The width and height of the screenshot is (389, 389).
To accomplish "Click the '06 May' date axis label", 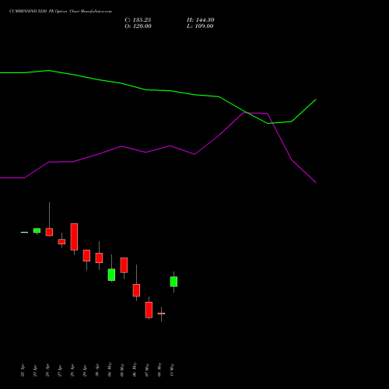I will click(135, 370).
